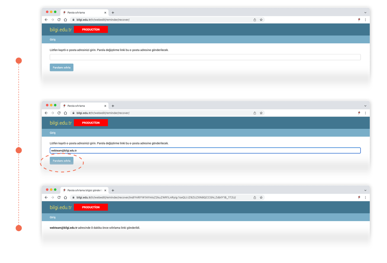Click 'Parolamı sıfırla' button in top window
Viewport: 387px width, 263px height.
pos(61,67)
